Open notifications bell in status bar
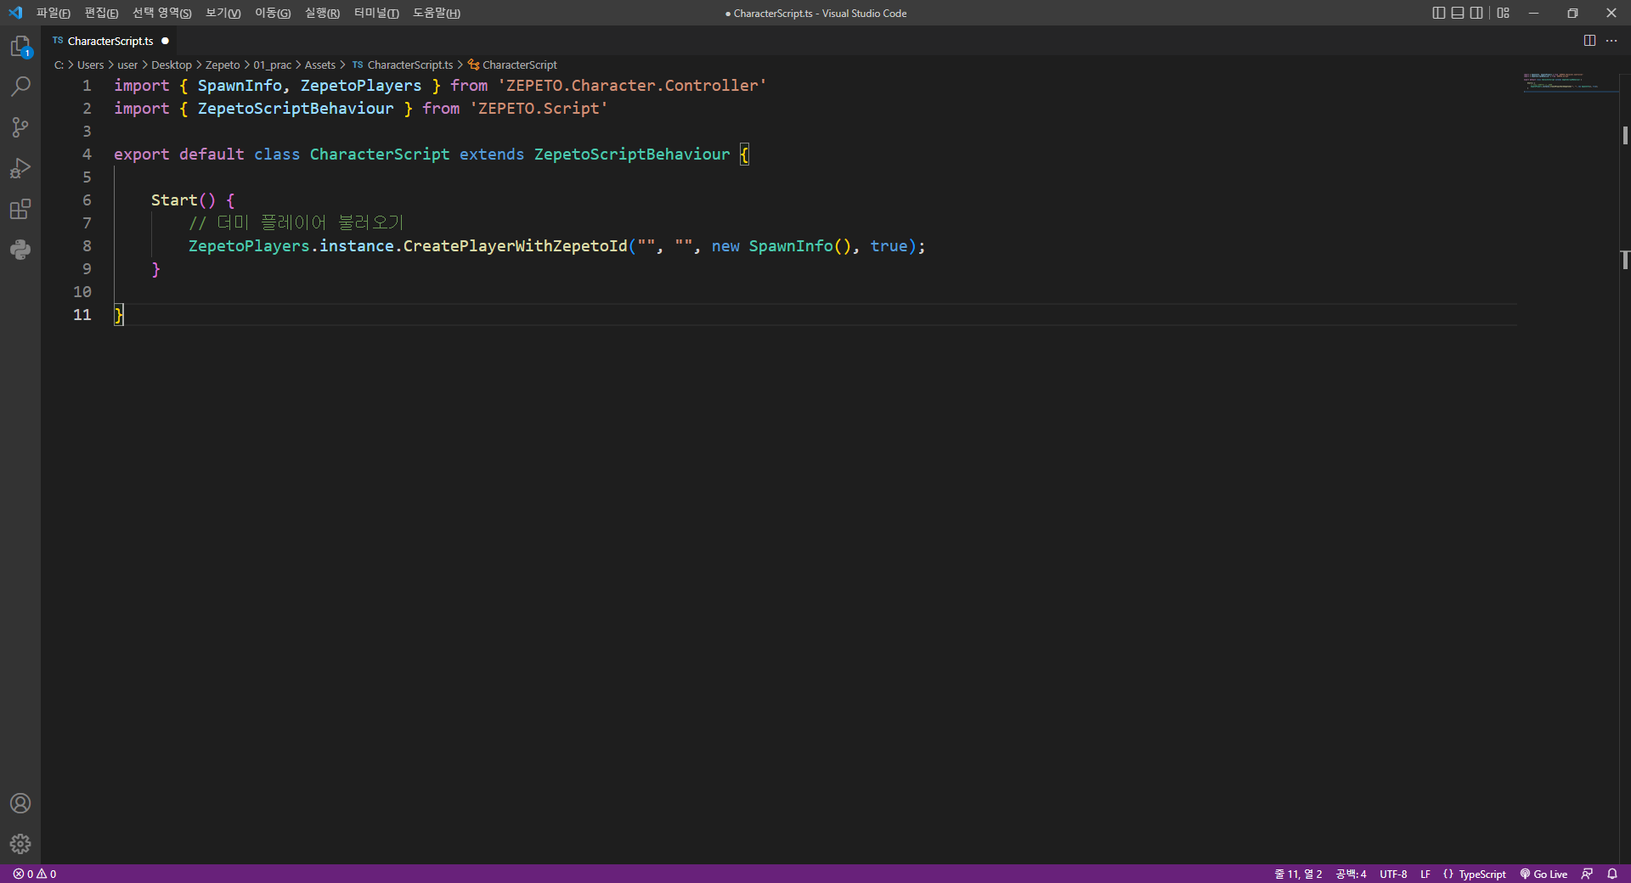The image size is (1631, 883). pos(1612,874)
